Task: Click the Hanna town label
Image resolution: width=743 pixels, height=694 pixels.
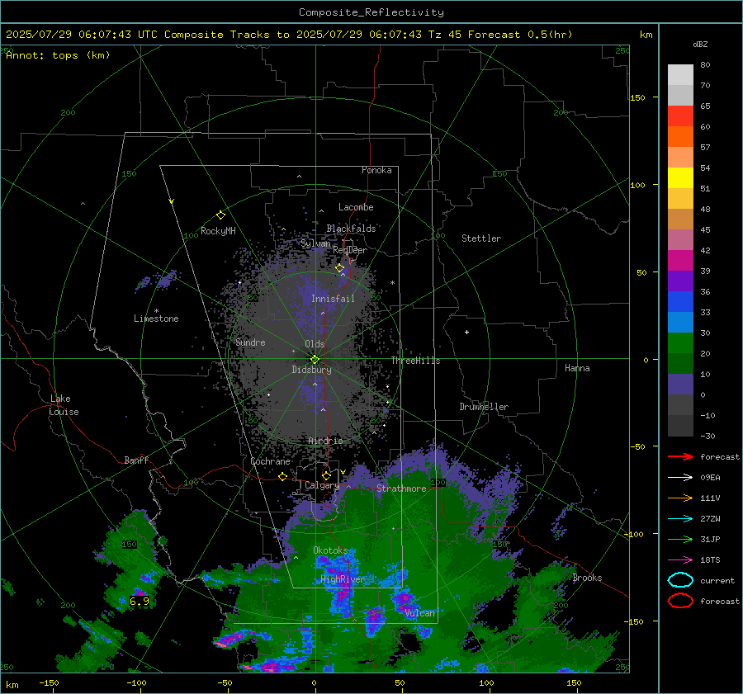Action: tap(577, 368)
